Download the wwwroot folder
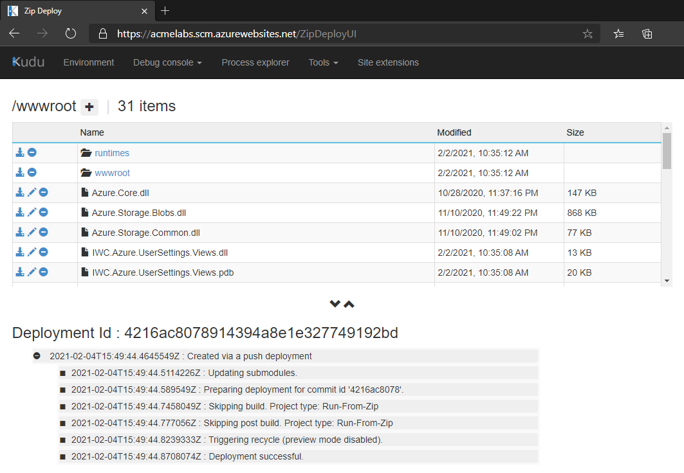Viewport: 684px width, 473px height. (20, 172)
